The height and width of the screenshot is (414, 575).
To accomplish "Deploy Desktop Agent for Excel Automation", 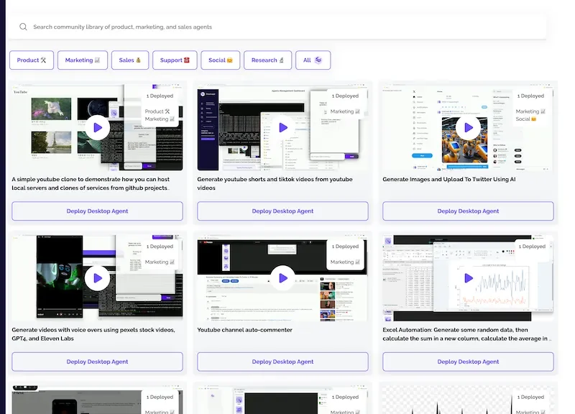I will [469, 362].
